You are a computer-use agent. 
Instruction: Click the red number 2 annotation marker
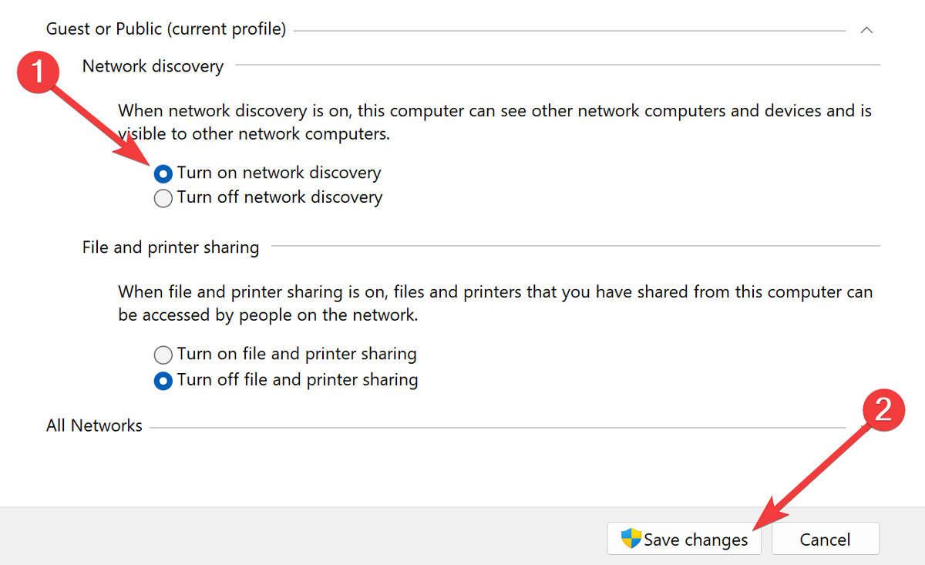883,410
